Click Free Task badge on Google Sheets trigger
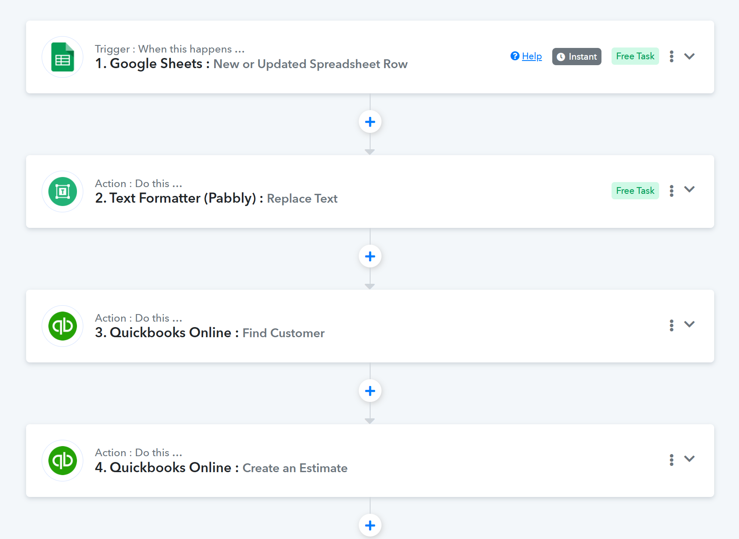The image size is (739, 539). 635,56
